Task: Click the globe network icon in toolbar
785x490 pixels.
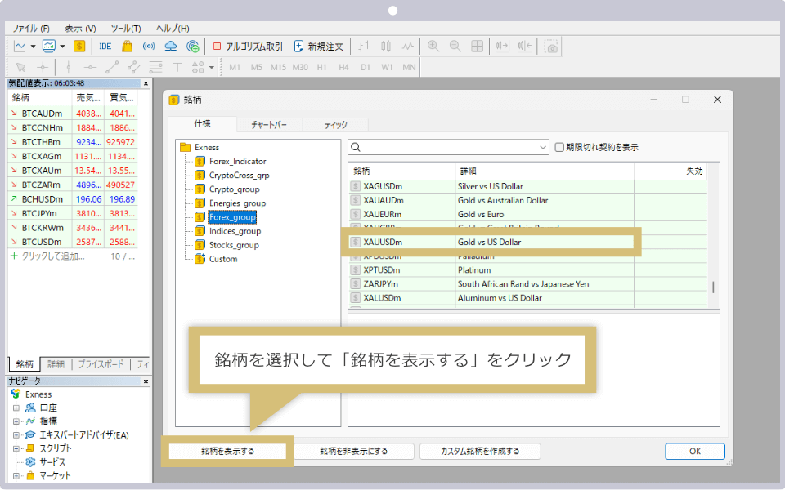Action: click(x=193, y=47)
